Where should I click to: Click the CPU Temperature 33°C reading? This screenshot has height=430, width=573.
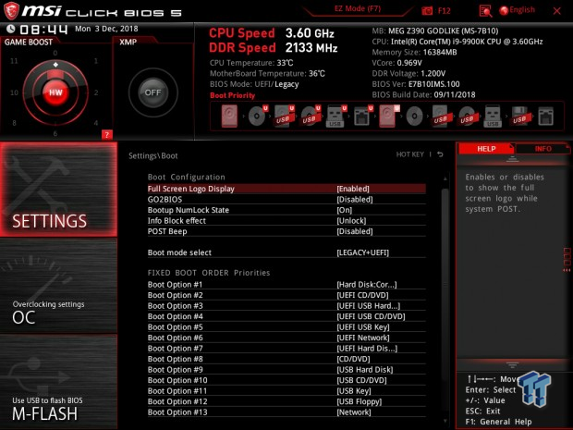(x=251, y=63)
